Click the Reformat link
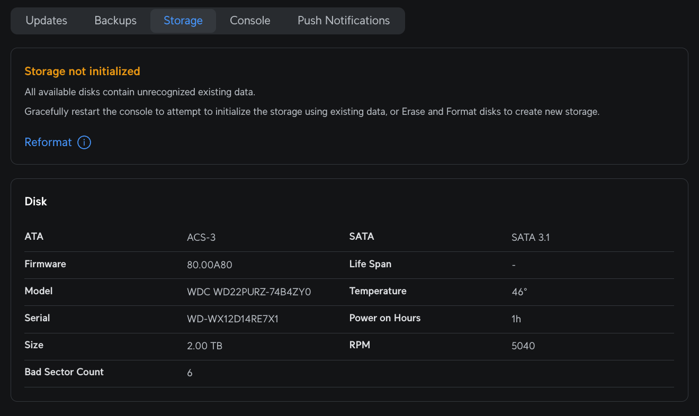699x416 pixels. pyautogui.click(x=48, y=142)
